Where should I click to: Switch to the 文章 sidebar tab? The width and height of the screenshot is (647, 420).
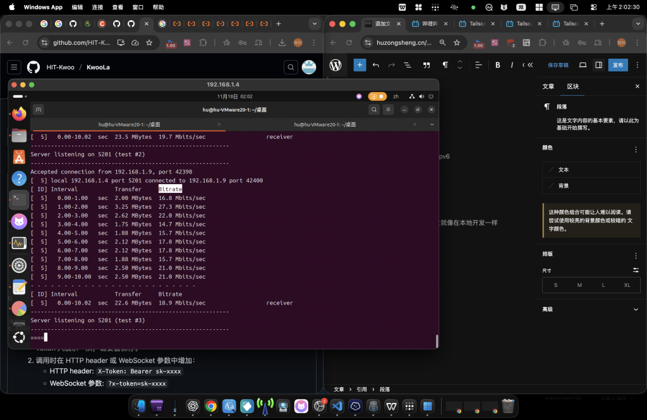[548, 86]
